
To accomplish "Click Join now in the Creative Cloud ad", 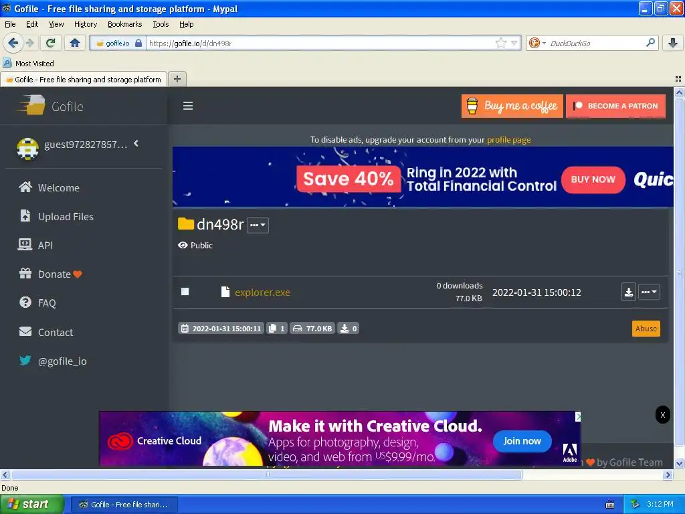I will [x=522, y=441].
